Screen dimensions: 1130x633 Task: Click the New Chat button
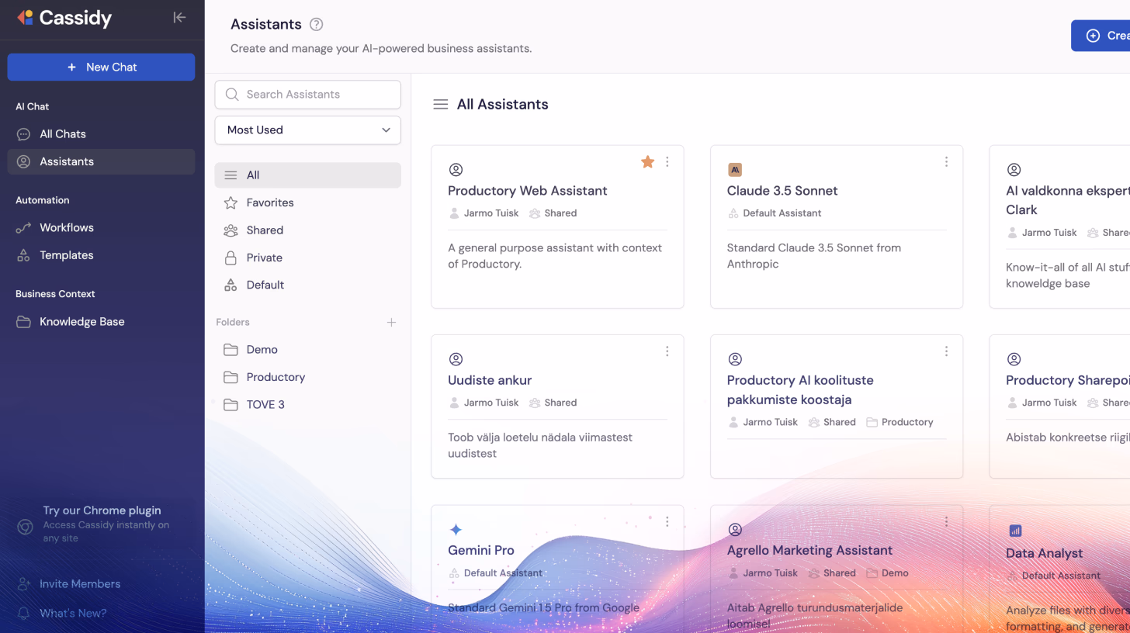(x=101, y=67)
